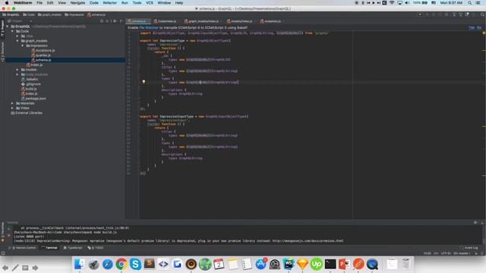The height and width of the screenshot is (273, 486).
Task: Open PowerPoint from the Dock
Action: pyautogui.click(x=344, y=264)
